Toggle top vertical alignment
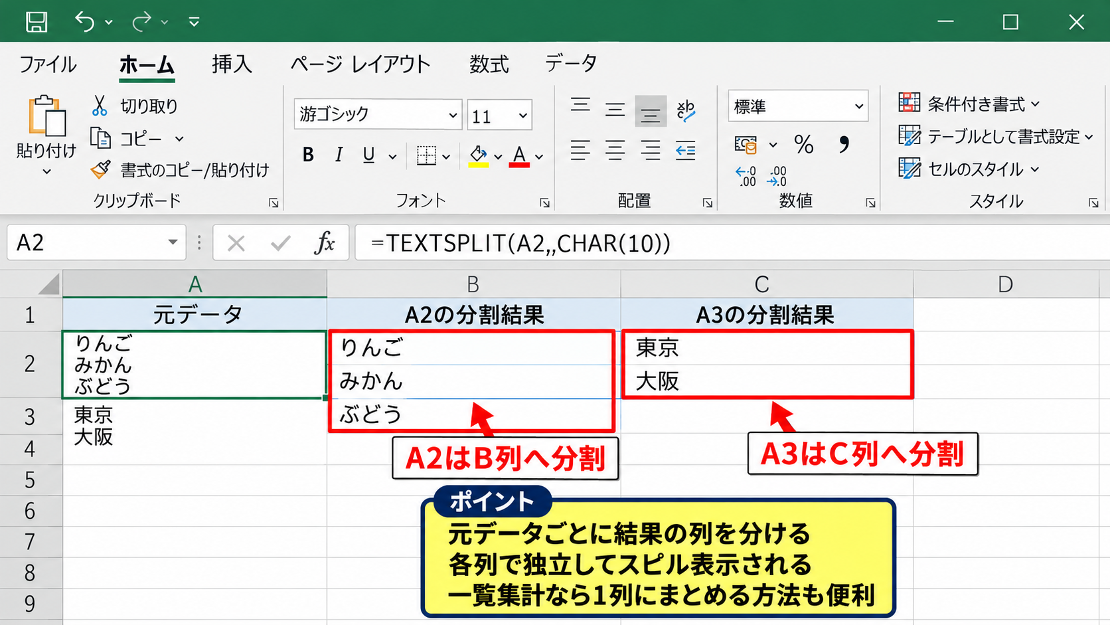1110x625 pixels. [580, 105]
